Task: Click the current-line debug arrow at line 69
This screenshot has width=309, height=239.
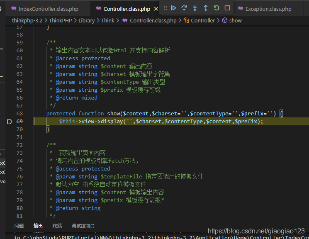Action: (10, 122)
